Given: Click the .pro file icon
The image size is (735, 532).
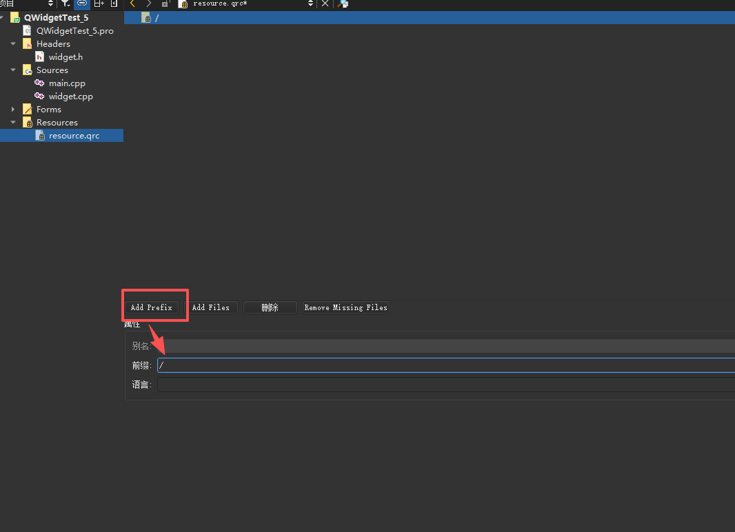Looking at the screenshot, I should click(x=27, y=31).
